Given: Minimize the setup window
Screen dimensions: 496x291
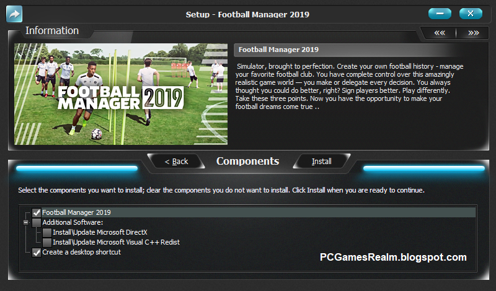Looking at the screenshot, I should pos(440,14).
